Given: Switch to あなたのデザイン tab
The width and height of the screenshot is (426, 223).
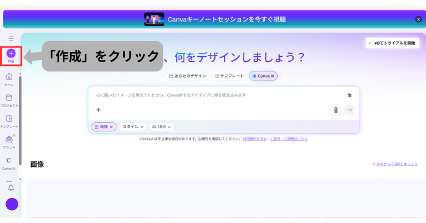Looking at the screenshot, I should (x=187, y=76).
